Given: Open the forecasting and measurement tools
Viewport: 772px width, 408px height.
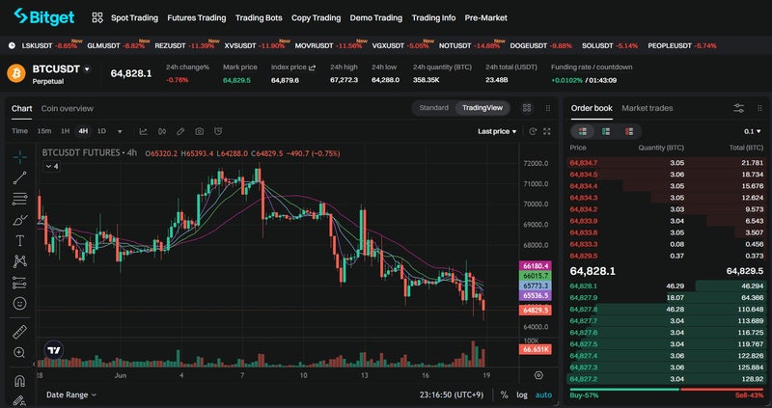Looking at the screenshot, I should click(19, 283).
